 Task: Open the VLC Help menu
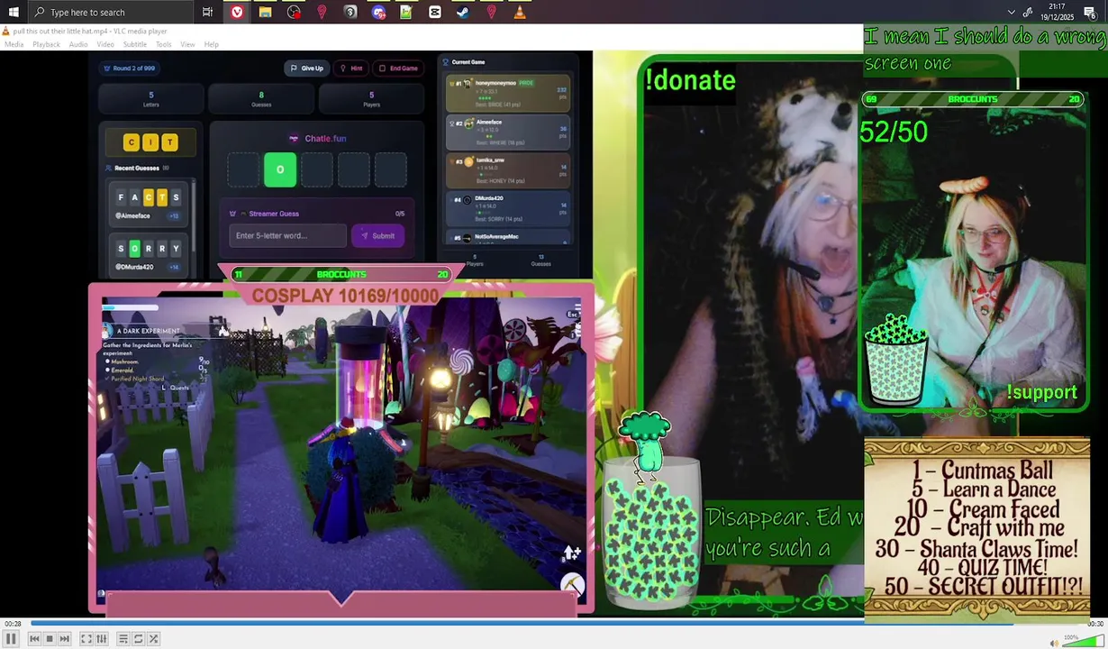pos(211,44)
